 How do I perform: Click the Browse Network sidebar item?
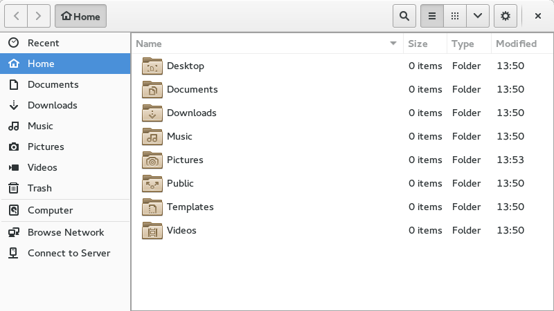(65, 232)
